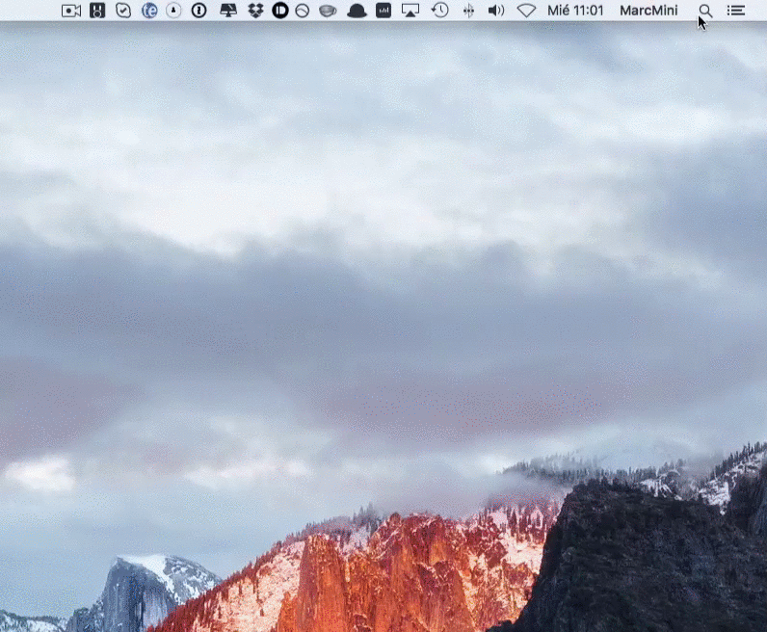The width and height of the screenshot is (767, 632).
Task: Open the Dropbox menu bar icon
Action: click(x=255, y=11)
